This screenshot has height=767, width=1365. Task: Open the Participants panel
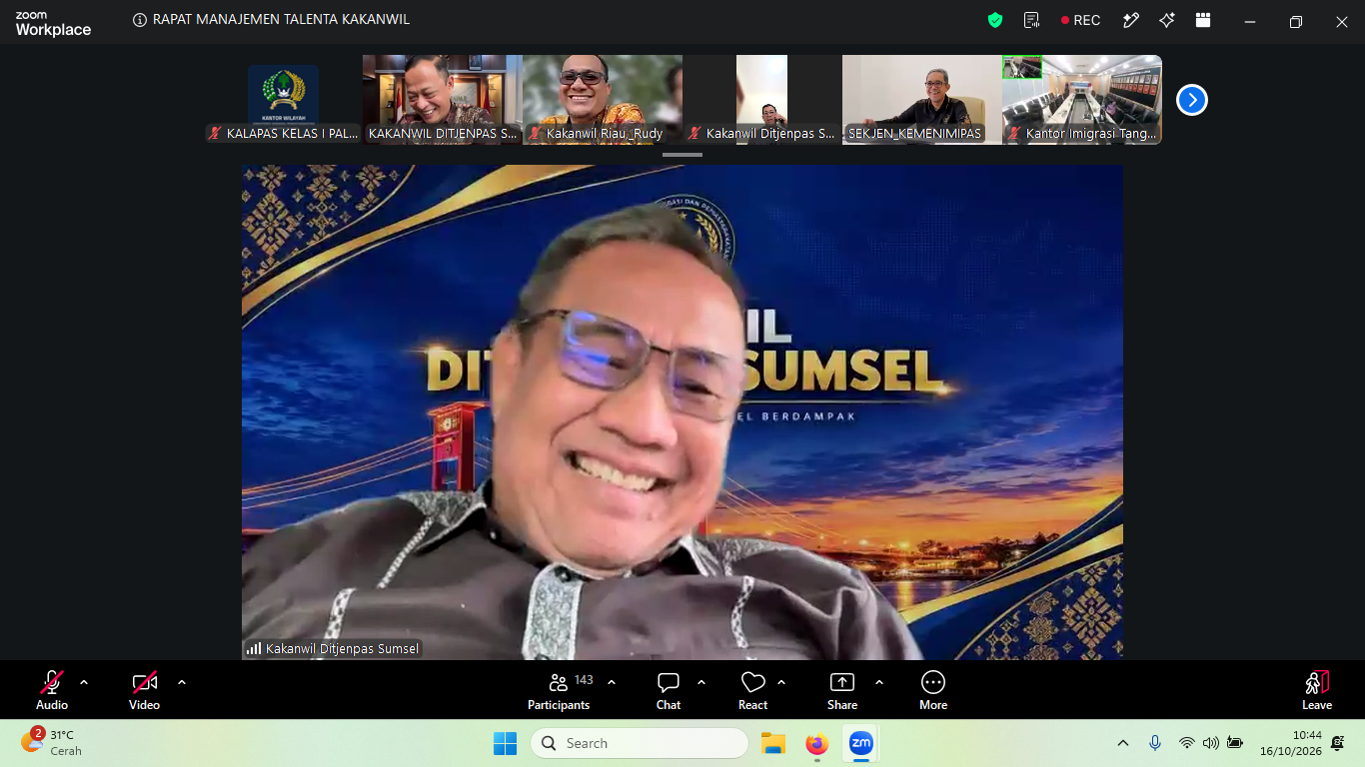(x=560, y=690)
